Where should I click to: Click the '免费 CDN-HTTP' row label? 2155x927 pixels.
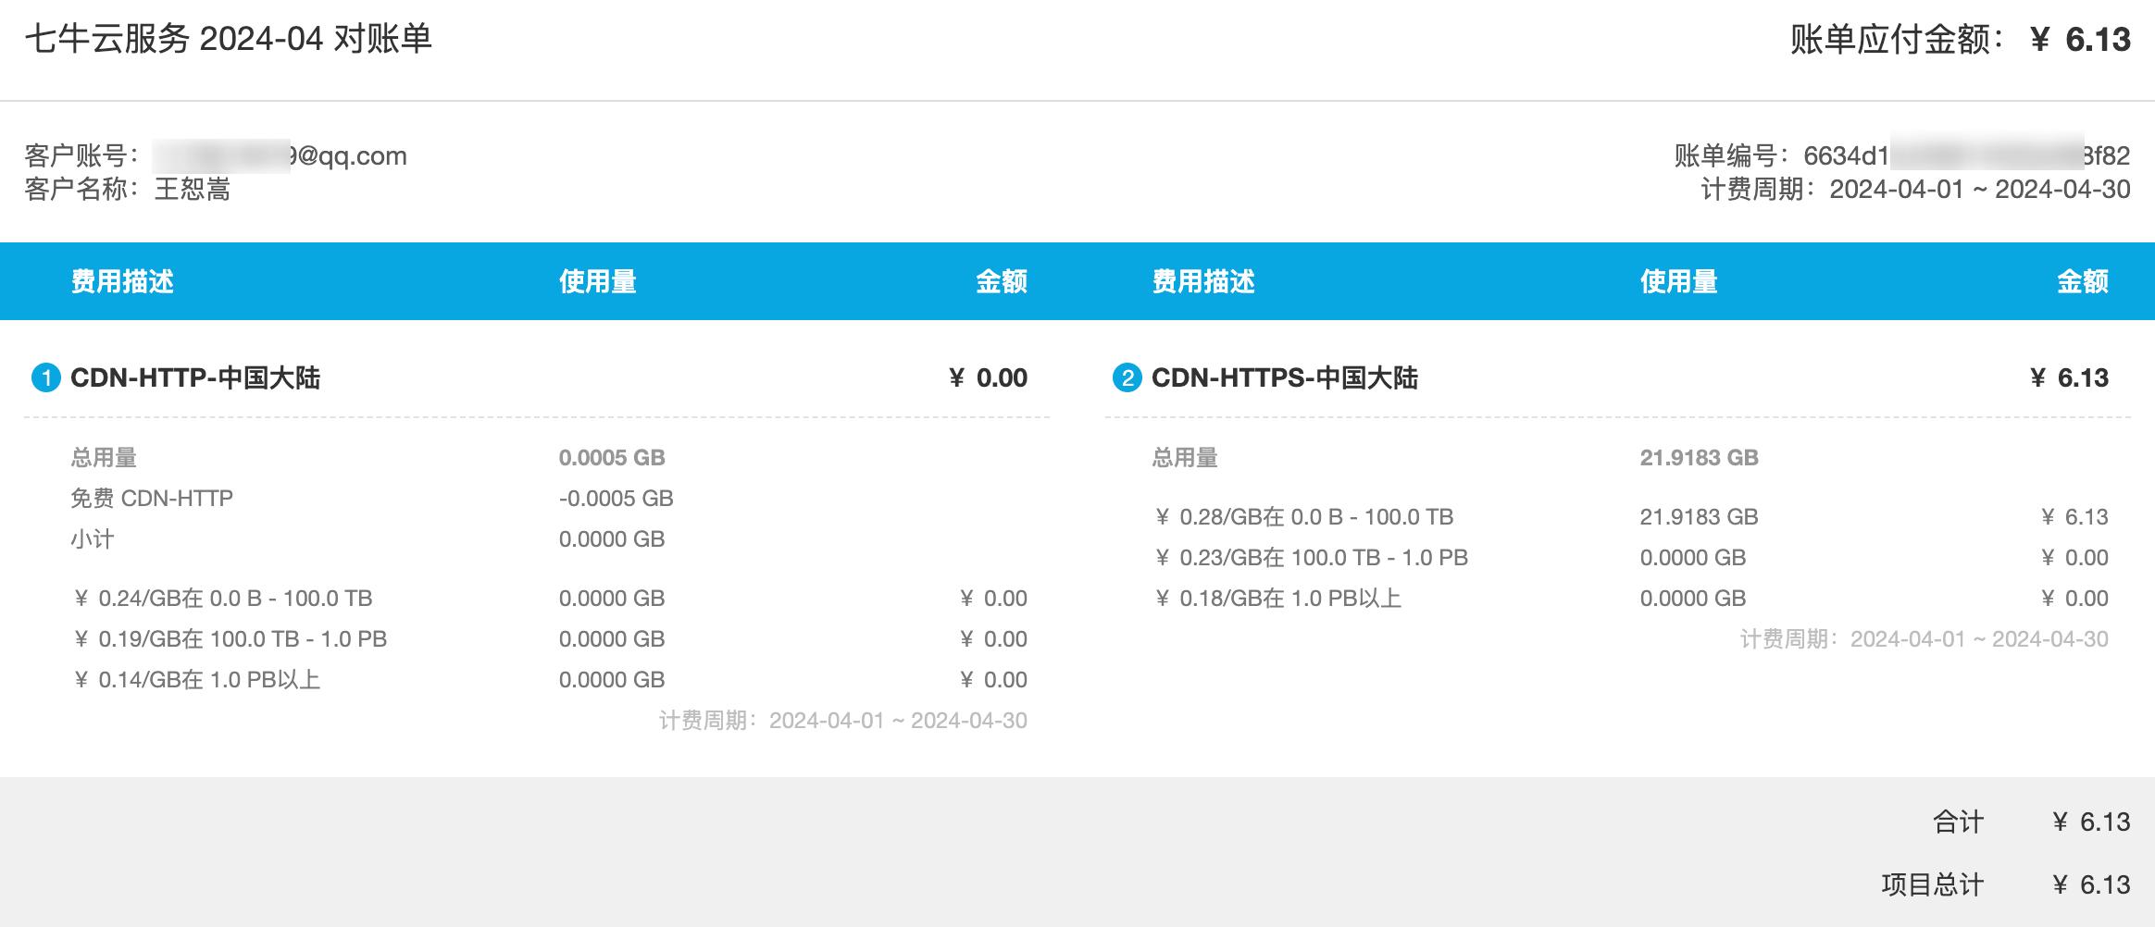tap(152, 498)
